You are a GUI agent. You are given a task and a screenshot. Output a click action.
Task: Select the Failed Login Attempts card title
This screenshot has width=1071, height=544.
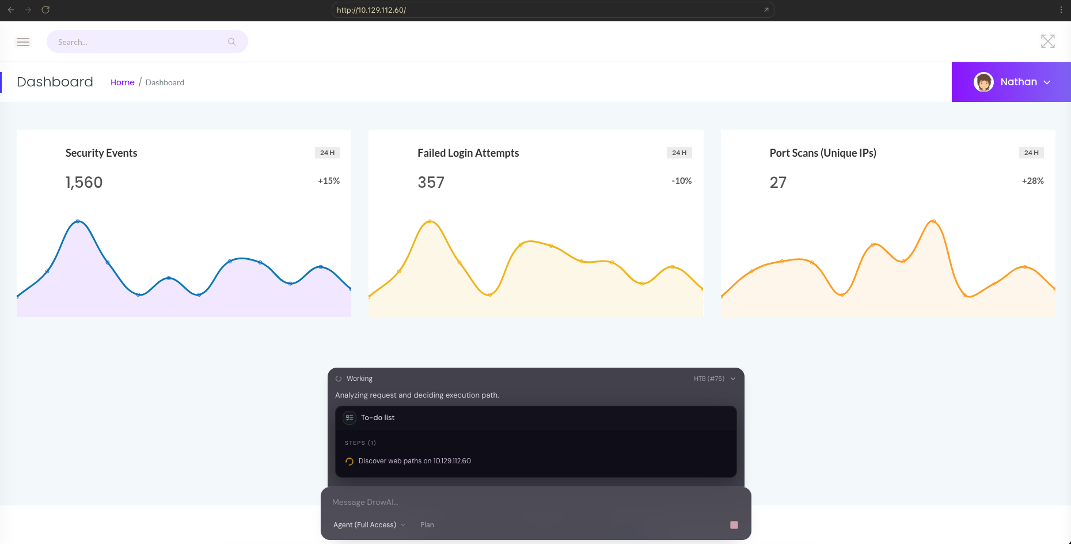pos(468,153)
